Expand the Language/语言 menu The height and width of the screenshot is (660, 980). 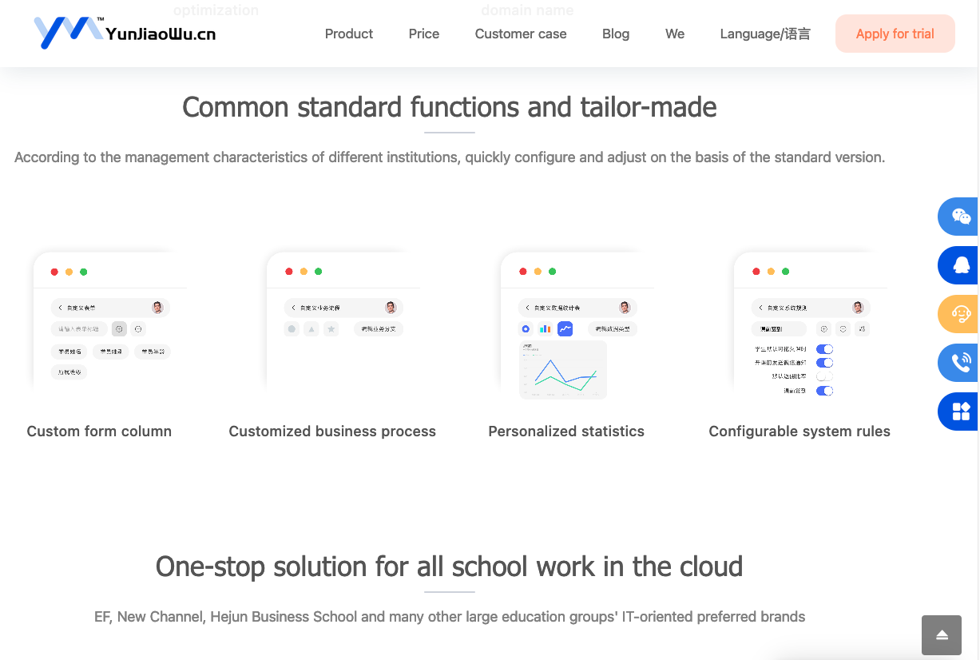coord(764,34)
